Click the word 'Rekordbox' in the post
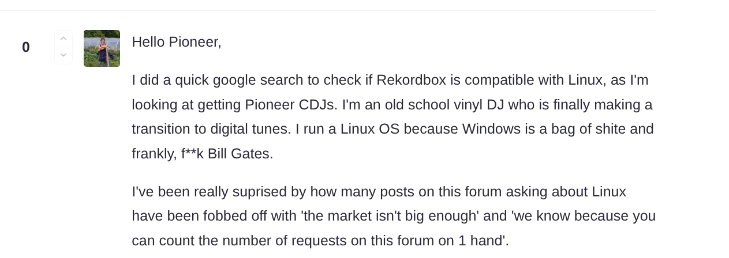 click(x=411, y=79)
